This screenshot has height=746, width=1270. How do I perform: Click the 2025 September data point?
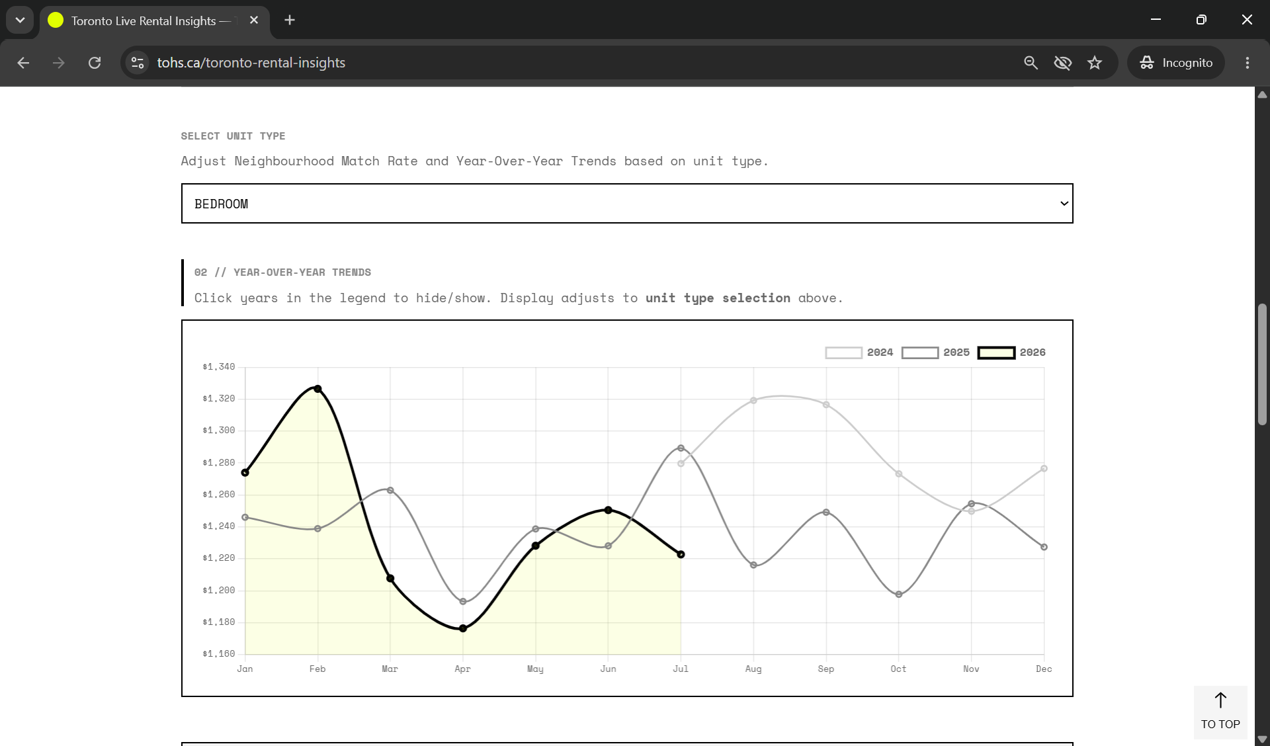(x=826, y=513)
